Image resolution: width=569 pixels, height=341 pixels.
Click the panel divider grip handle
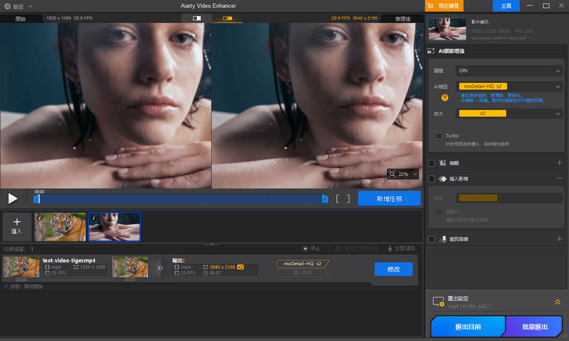(x=211, y=244)
